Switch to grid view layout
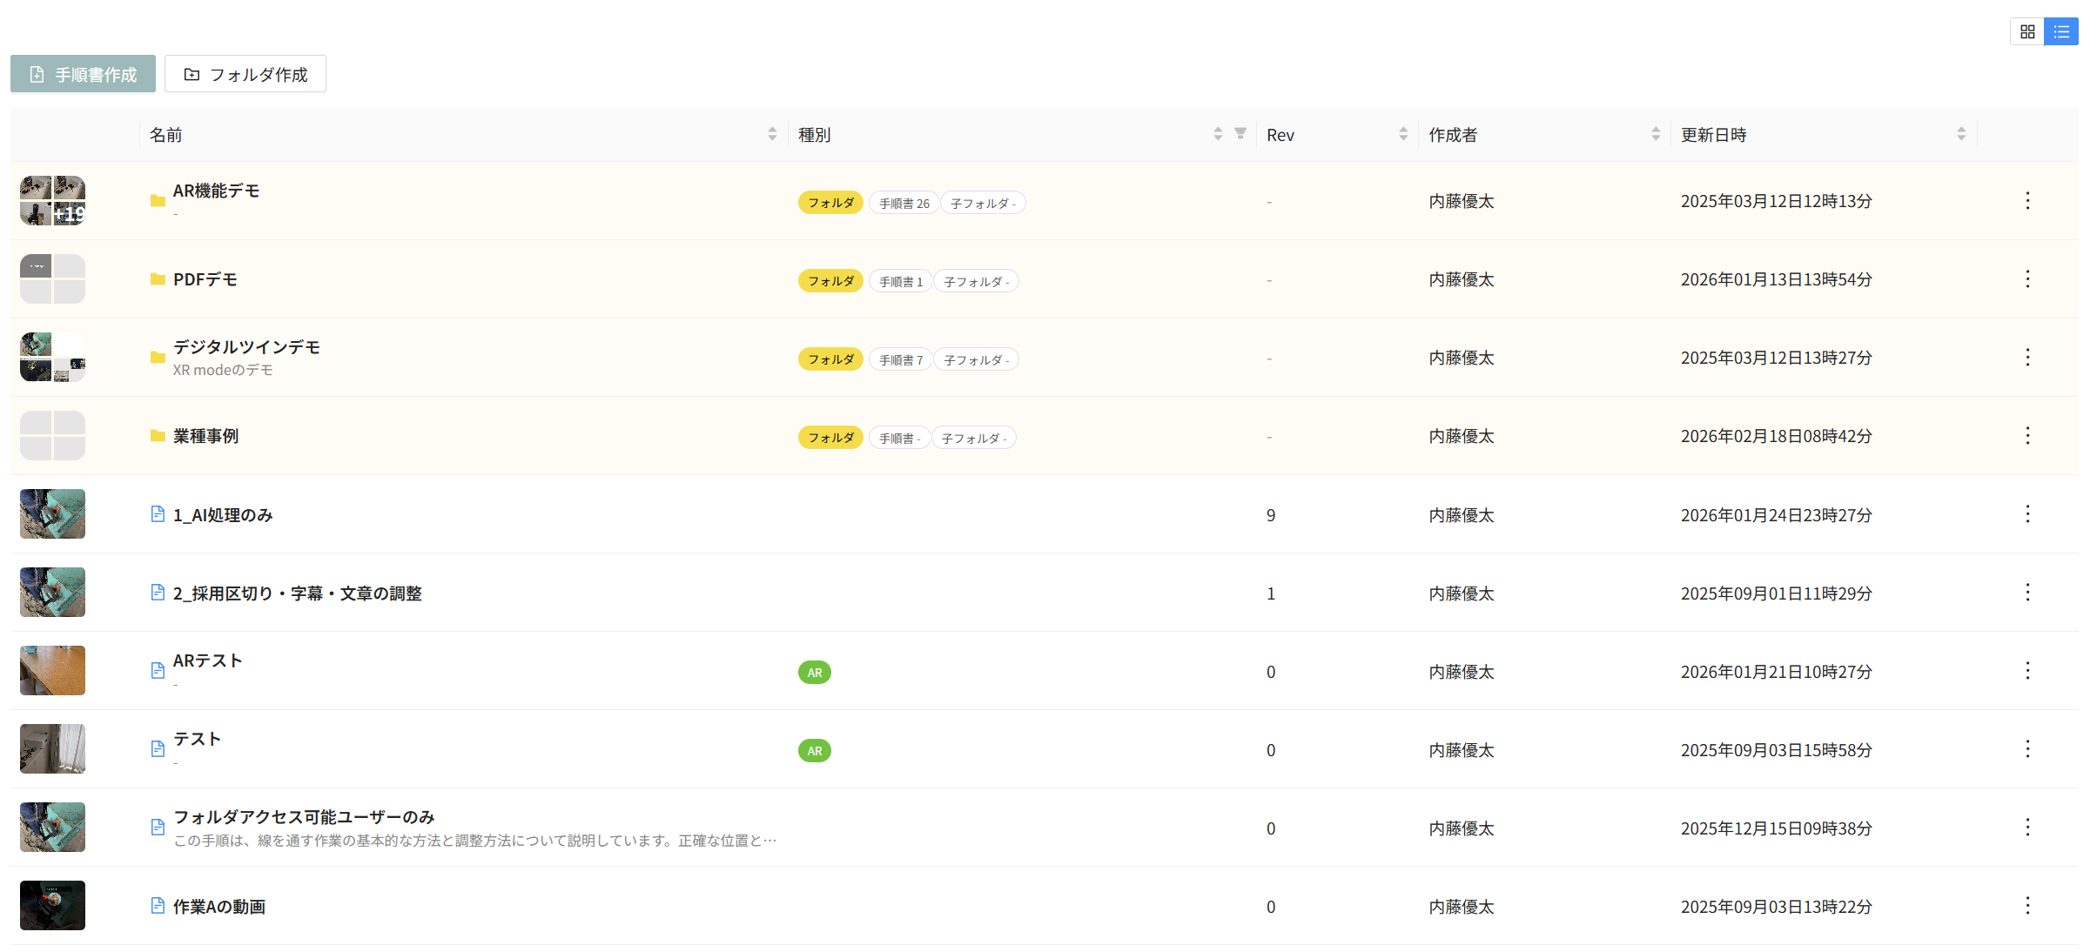The image size is (2097, 952). coord(2026,31)
